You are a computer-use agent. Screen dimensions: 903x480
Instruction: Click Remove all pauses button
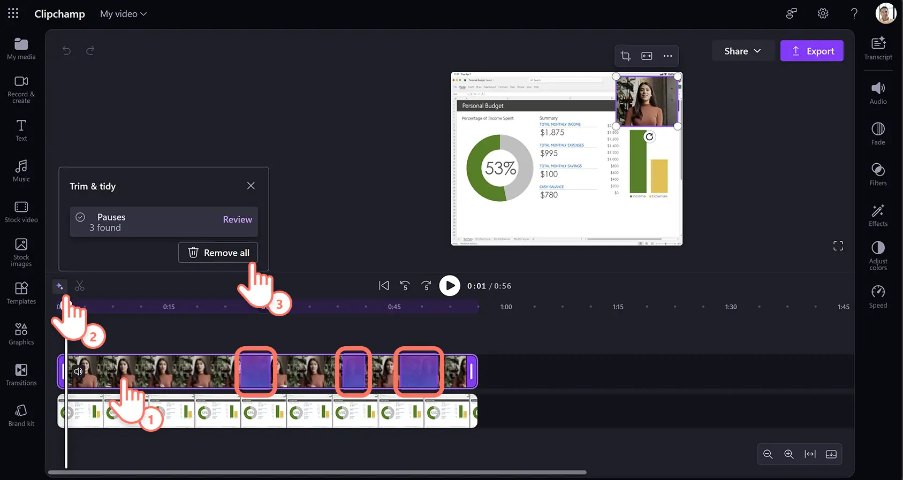point(218,253)
